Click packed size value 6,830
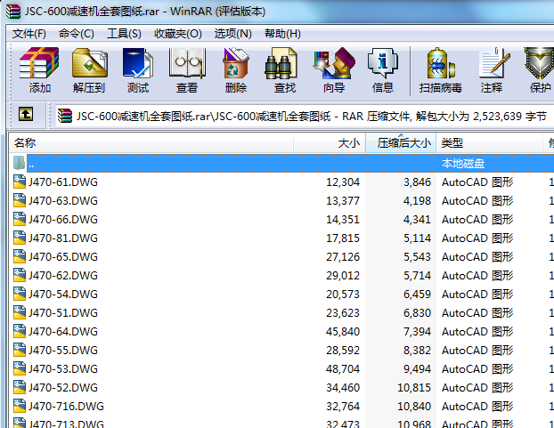The width and height of the screenshot is (554, 428). tap(417, 313)
